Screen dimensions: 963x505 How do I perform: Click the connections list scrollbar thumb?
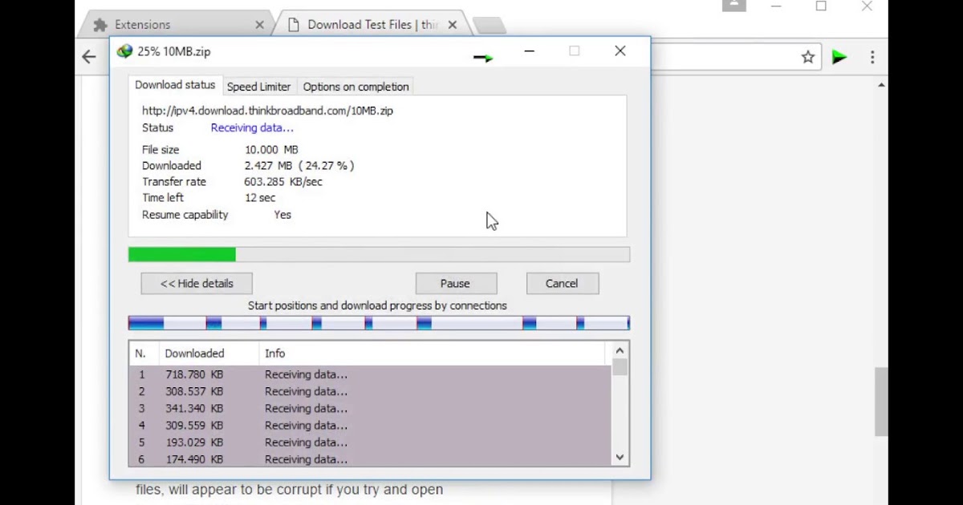[x=620, y=366]
